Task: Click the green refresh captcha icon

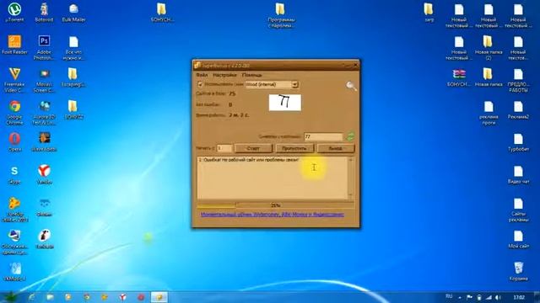Action: coord(350,136)
